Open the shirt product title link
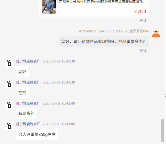Screen dimensions: 166x144 click(102, 2)
